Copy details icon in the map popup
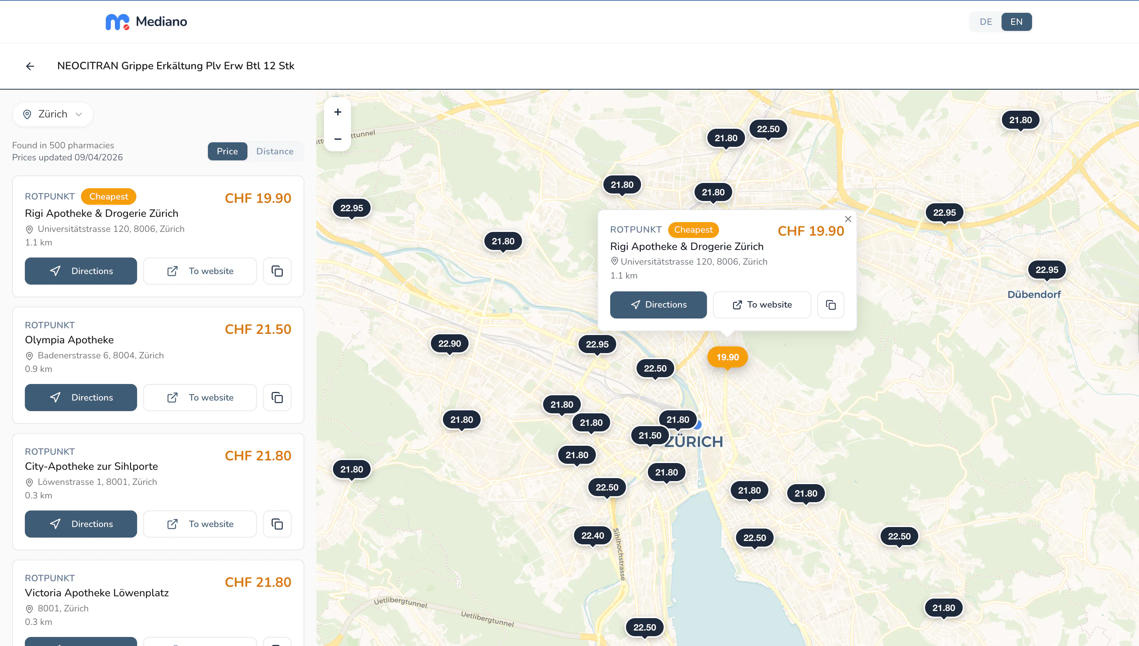This screenshot has height=646, width=1139. [831, 305]
